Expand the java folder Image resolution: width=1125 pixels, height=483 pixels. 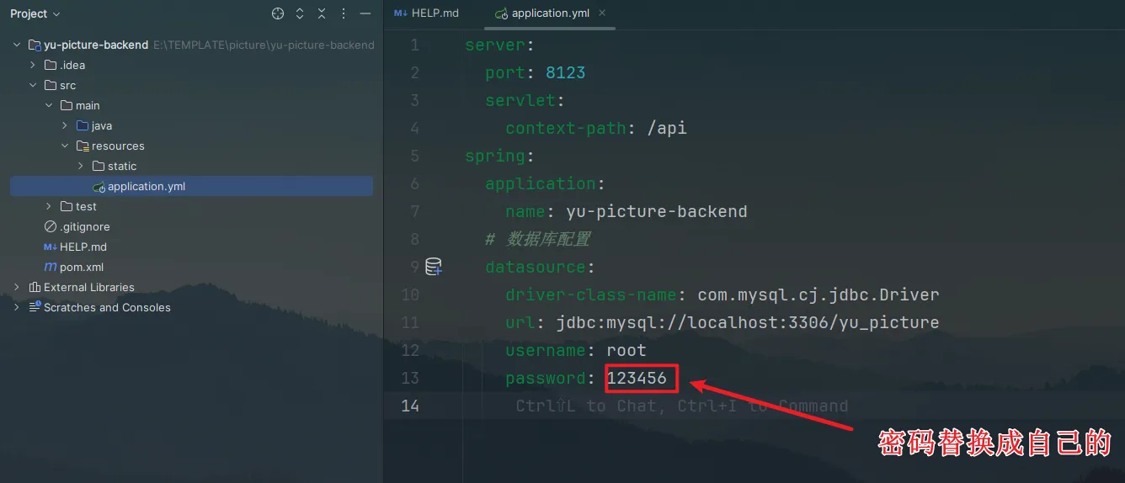pyautogui.click(x=65, y=125)
